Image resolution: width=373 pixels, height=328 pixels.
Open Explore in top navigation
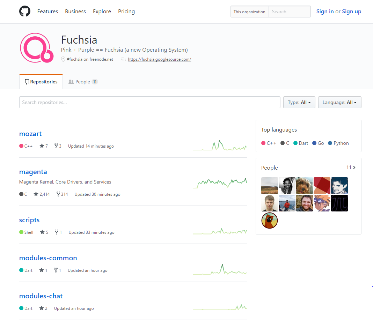102,12
